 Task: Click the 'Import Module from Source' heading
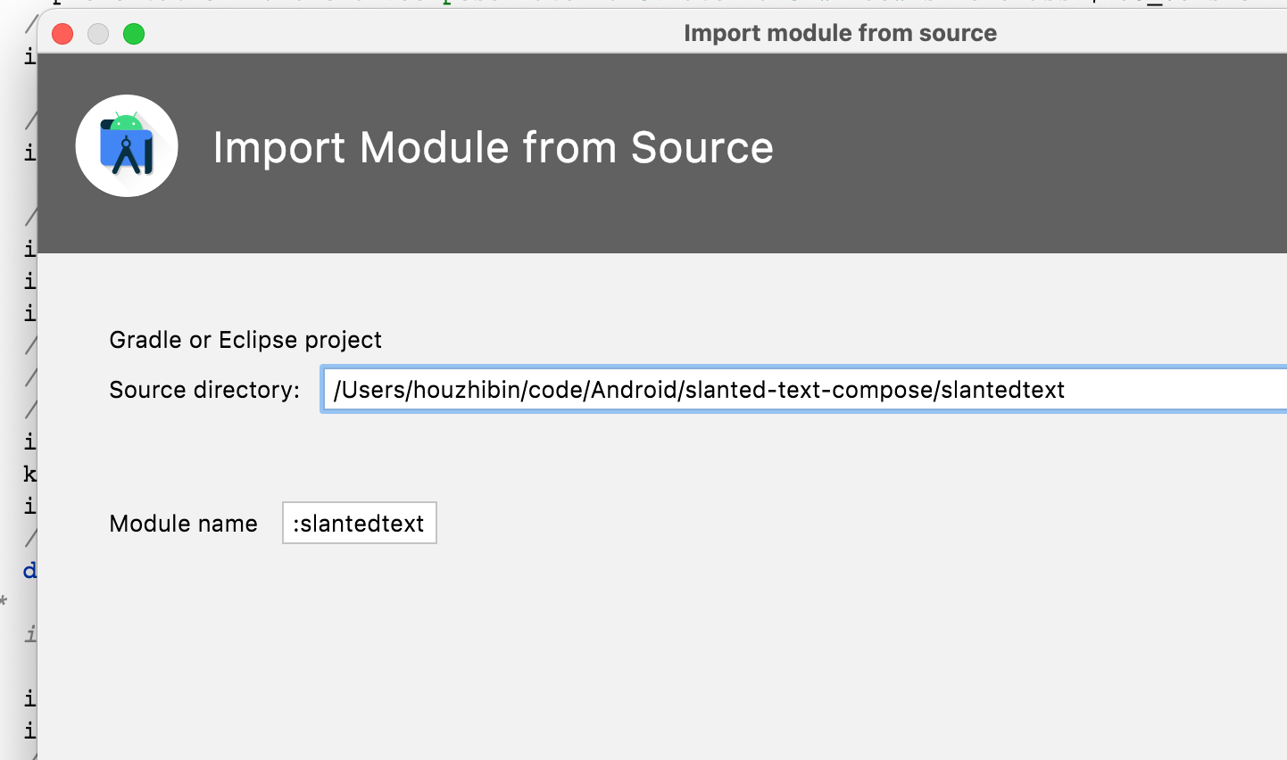pyautogui.click(x=493, y=148)
